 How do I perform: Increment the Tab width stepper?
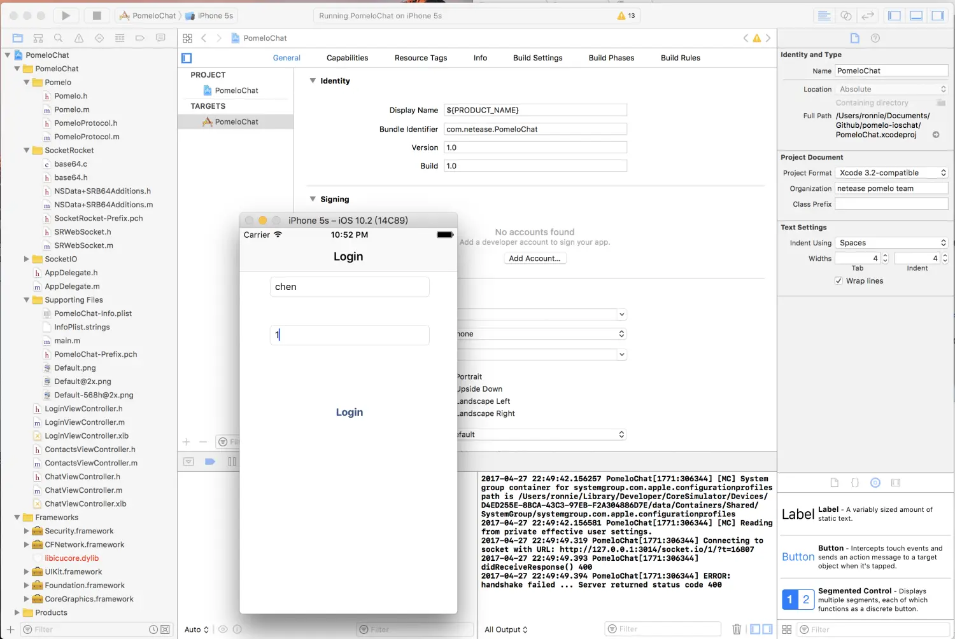click(885, 256)
